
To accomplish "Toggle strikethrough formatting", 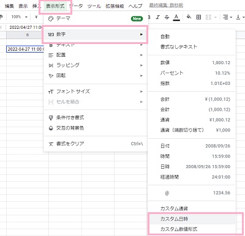I will tap(167, 17).
